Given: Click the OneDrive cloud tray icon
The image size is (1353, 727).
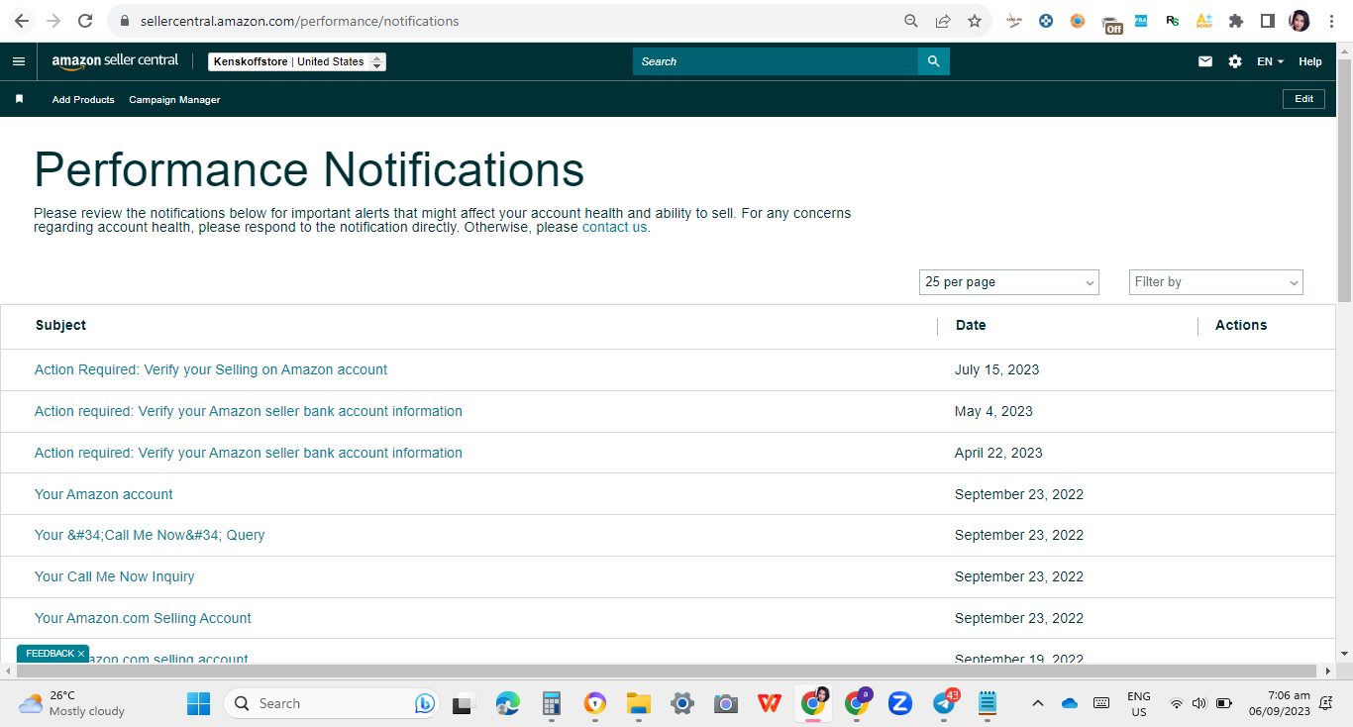Looking at the screenshot, I should coord(1069,703).
